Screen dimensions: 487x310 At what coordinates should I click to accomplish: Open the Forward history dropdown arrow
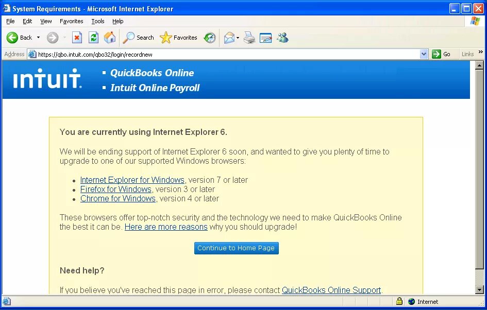pyautogui.click(x=64, y=38)
